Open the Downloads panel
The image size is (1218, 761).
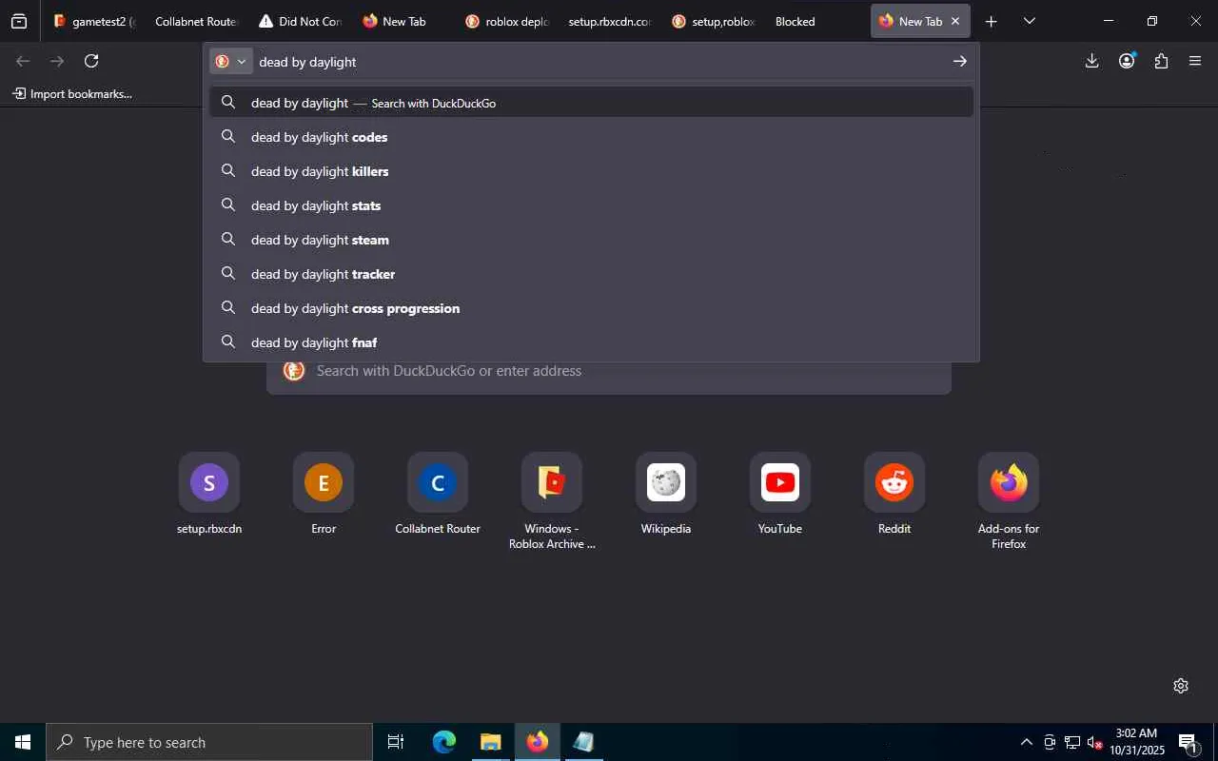pos(1091,61)
